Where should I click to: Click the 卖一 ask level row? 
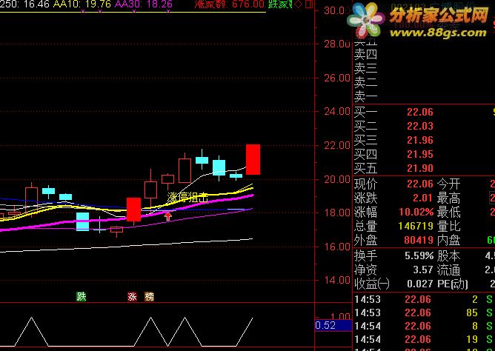[424, 96]
